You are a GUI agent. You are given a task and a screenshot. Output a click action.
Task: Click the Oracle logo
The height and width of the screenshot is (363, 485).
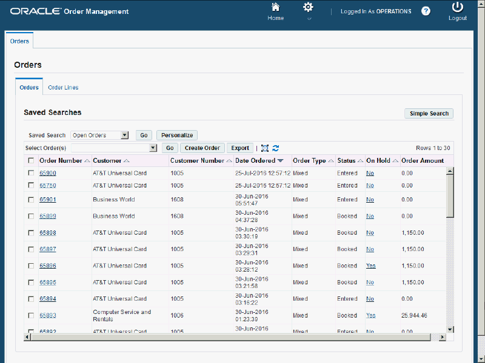pos(36,11)
